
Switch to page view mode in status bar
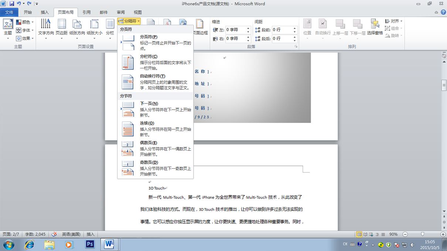coord(359,234)
